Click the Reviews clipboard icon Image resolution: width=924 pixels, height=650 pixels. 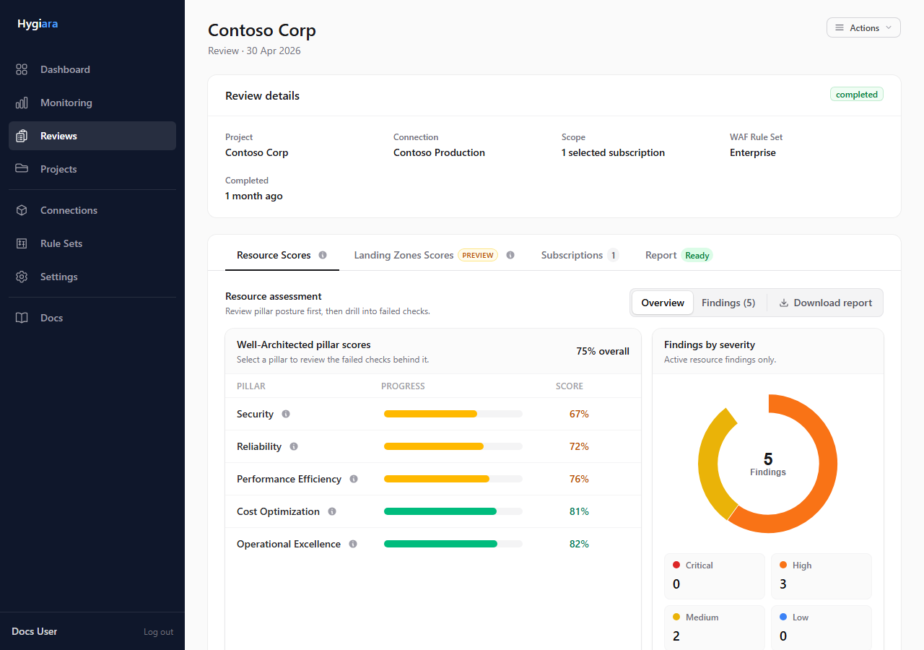(x=22, y=136)
